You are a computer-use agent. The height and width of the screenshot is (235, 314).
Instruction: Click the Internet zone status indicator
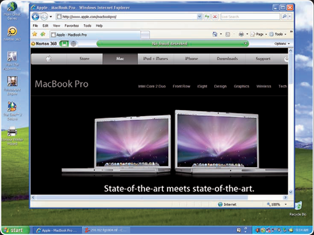click(227, 204)
